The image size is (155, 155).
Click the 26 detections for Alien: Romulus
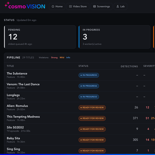coord(136,107)
